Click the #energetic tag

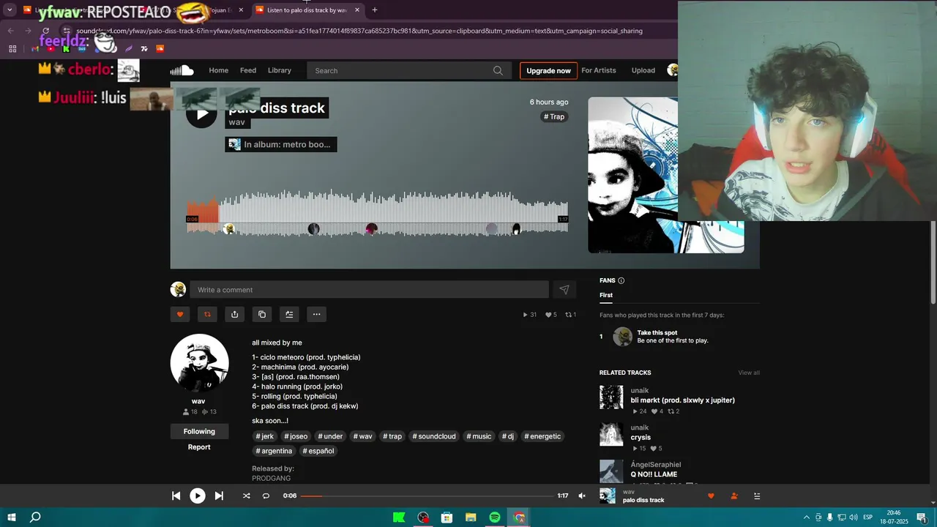[x=542, y=436]
